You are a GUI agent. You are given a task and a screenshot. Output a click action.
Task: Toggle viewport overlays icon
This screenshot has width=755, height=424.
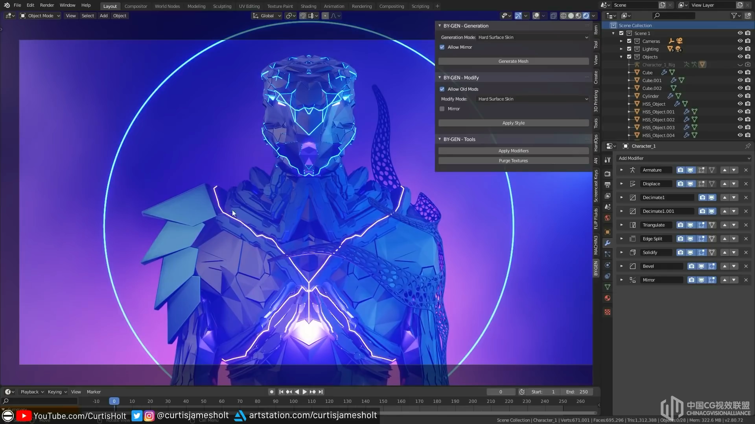[x=536, y=16]
